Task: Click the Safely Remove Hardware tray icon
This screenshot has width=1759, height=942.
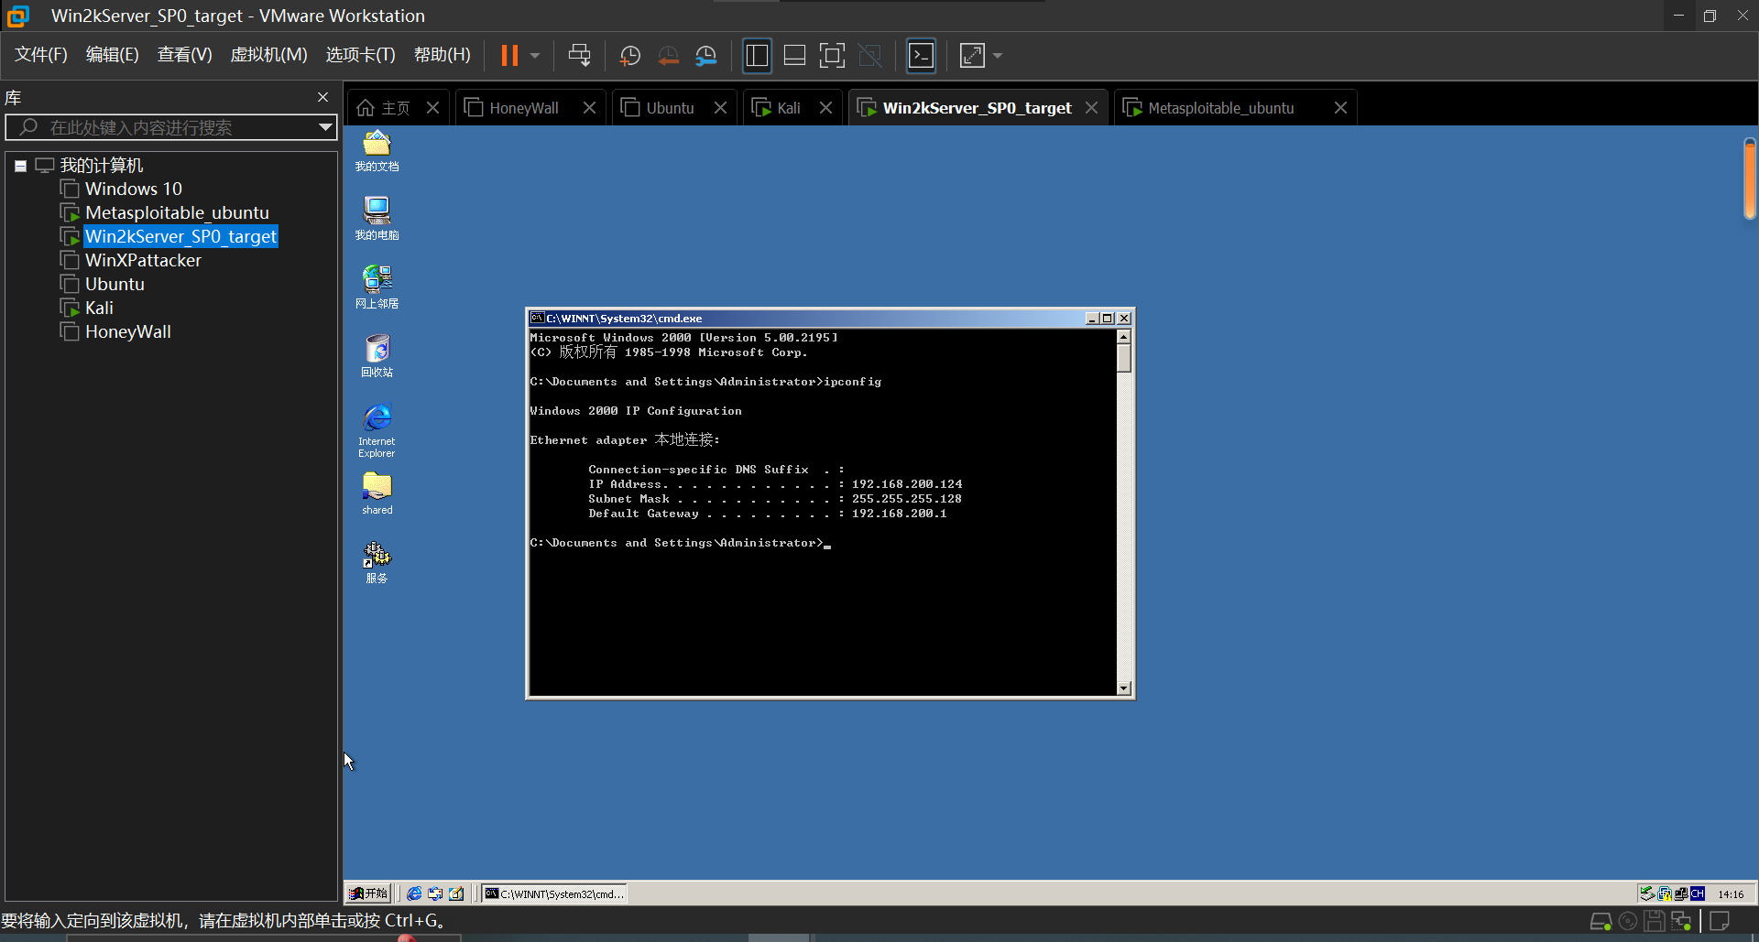Action: 1647,893
